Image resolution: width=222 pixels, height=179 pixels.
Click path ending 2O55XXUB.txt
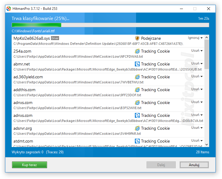pyautogui.click(x=108, y=69)
